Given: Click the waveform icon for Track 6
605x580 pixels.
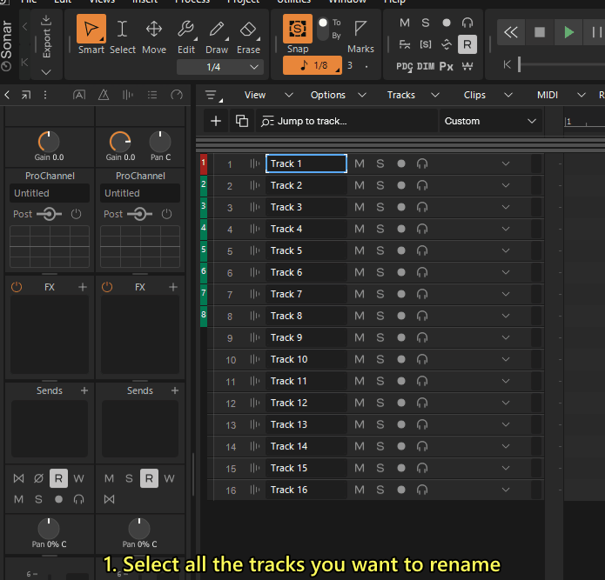Looking at the screenshot, I should [255, 272].
